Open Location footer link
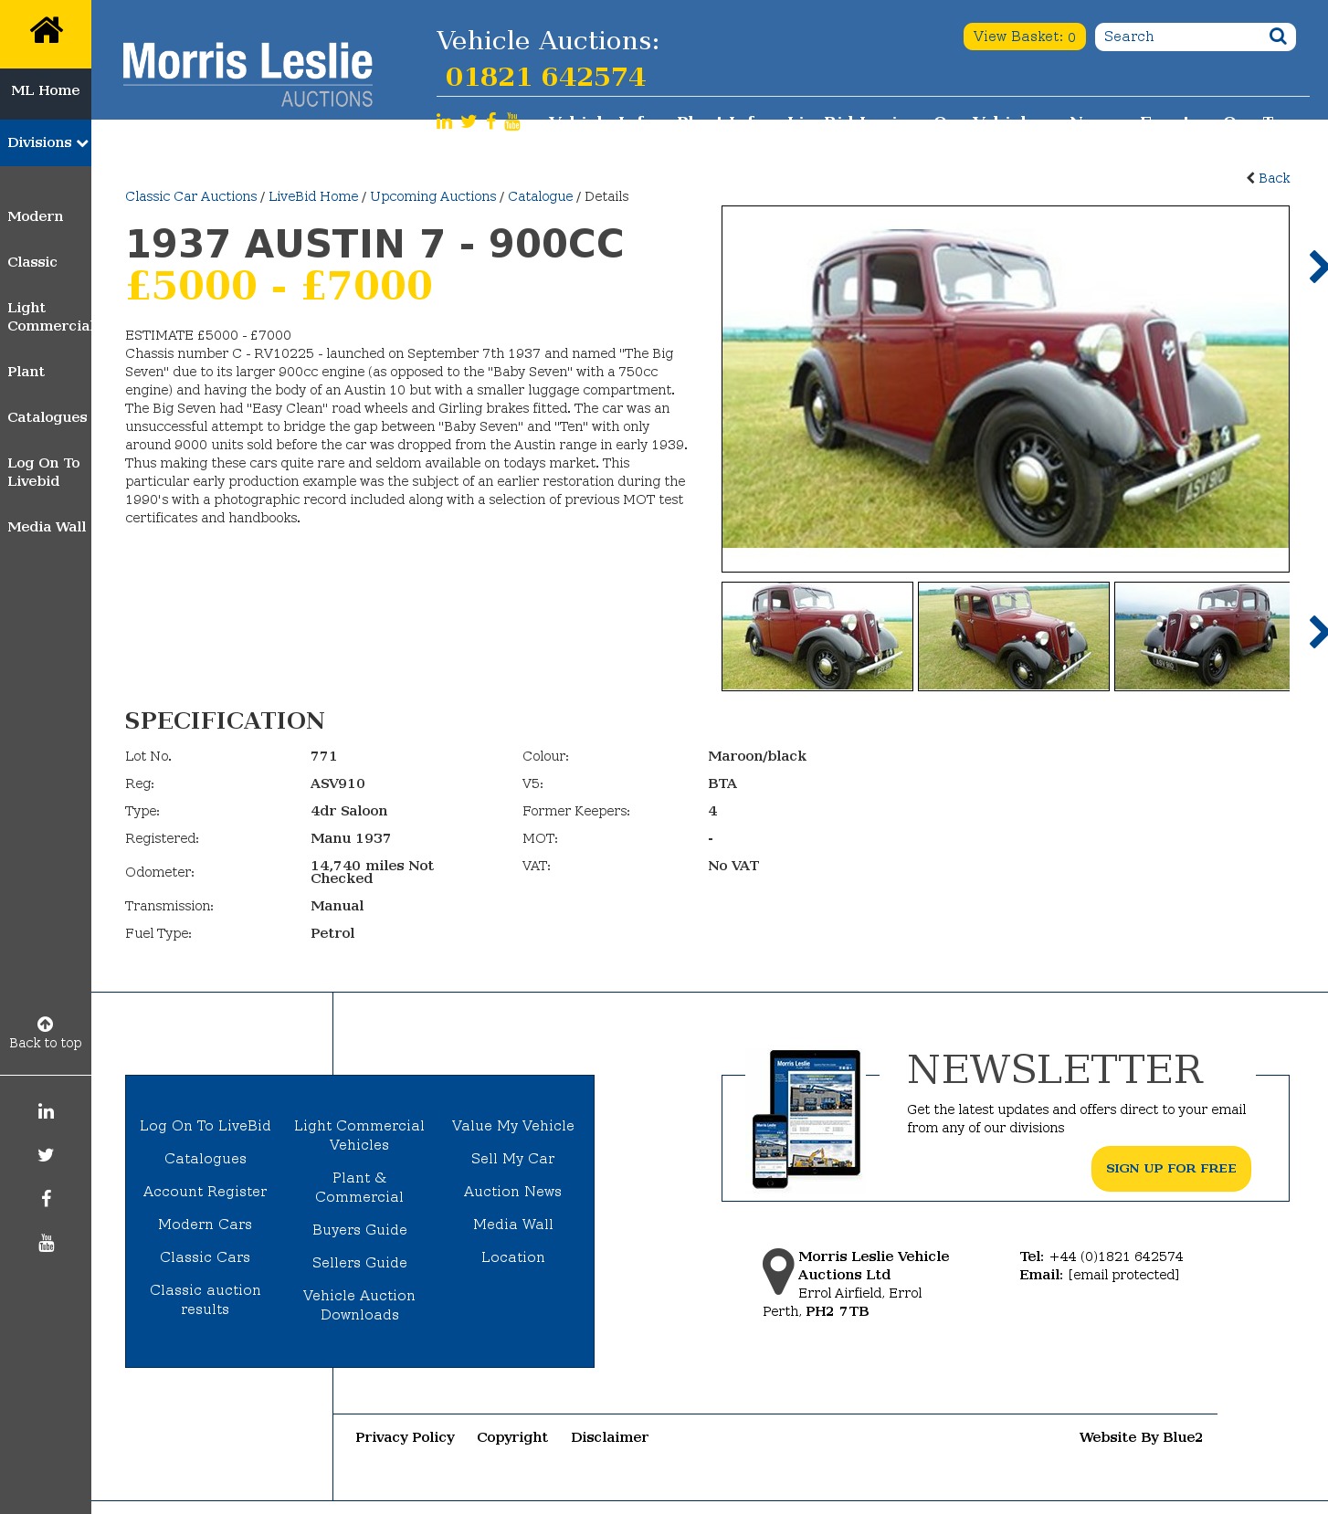Viewport: 1328px width, 1514px height. [x=513, y=1257]
